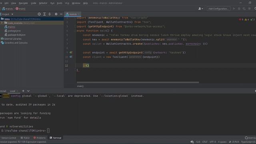Select package-lock.json in the project tree
The width and height of the screenshot is (256, 144).
tap(17, 35)
